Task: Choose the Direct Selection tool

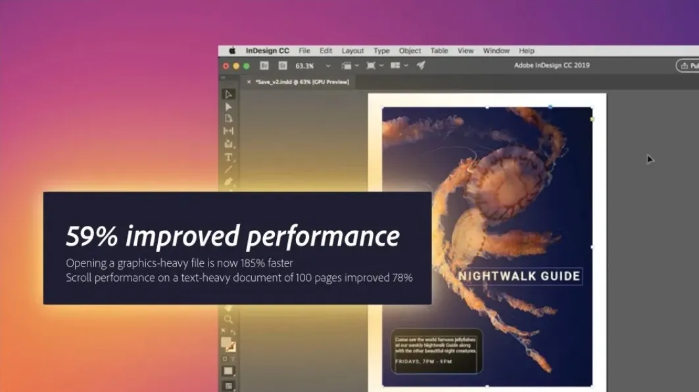Action: click(x=228, y=105)
